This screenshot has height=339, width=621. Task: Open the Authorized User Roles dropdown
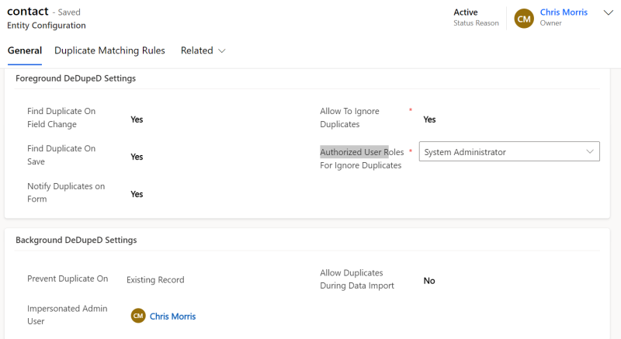tap(509, 152)
